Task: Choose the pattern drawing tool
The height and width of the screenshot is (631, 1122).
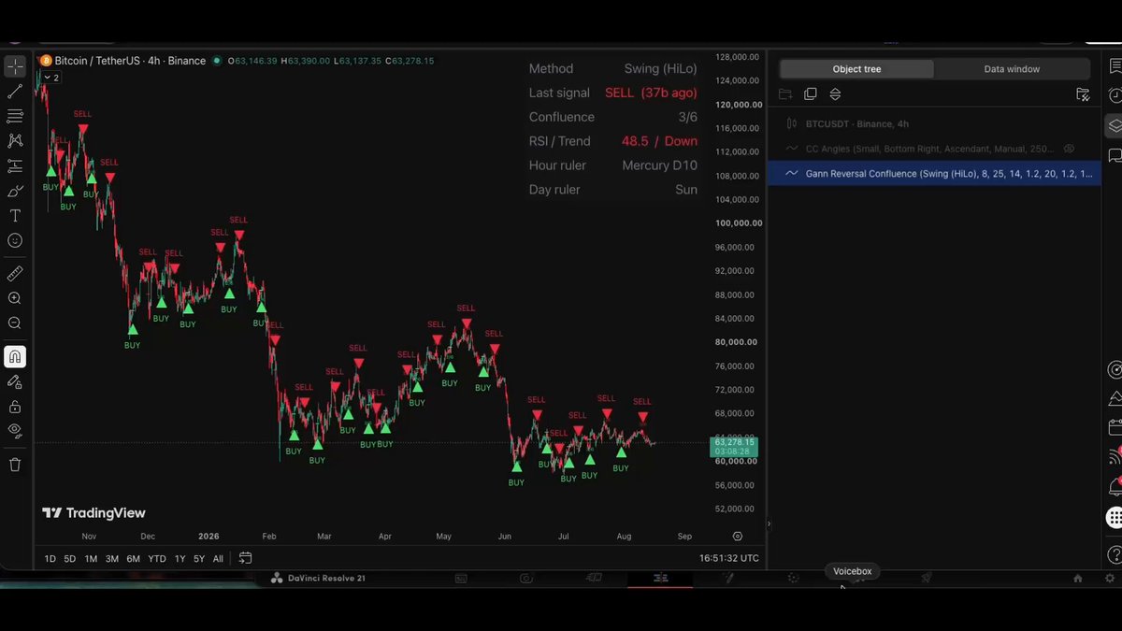Action: pos(15,140)
